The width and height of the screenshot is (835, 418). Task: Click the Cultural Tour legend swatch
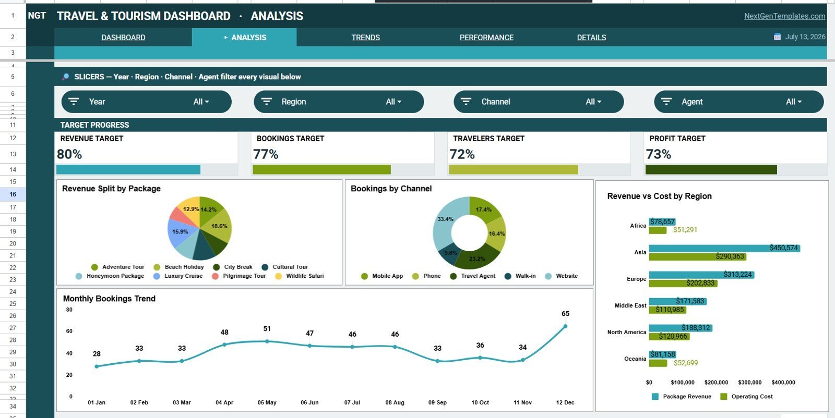tap(265, 267)
